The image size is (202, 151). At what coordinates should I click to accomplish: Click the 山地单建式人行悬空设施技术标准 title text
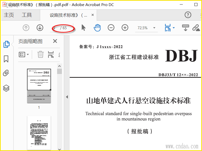click(x=138, y=100)
